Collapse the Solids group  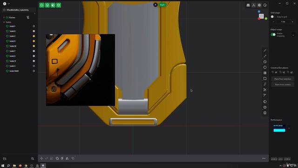[x=4, y=22]
